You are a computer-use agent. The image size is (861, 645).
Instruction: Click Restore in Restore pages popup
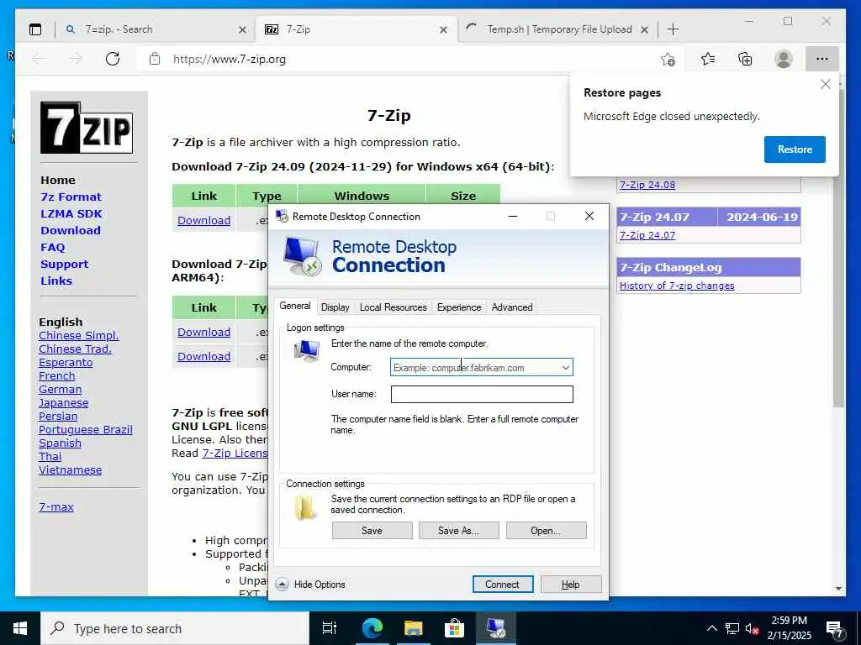[795, 149]
